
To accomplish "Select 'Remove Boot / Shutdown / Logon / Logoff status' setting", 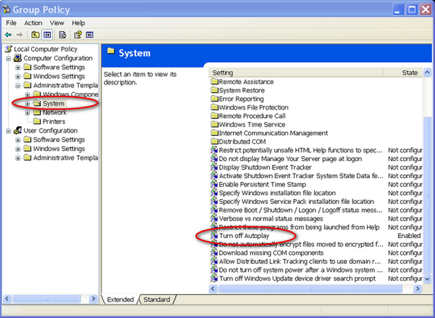I will click(x=301, y=210).
